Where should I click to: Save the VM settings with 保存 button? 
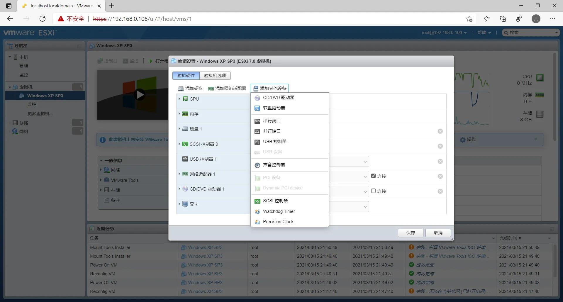tap(410, 233)
